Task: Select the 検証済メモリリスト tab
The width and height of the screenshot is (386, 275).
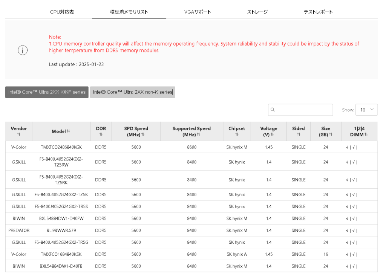Action: pyautogui.click(x=129, y=12)
